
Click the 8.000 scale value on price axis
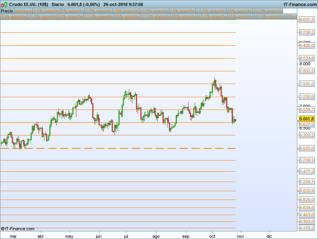click(305, 64)
